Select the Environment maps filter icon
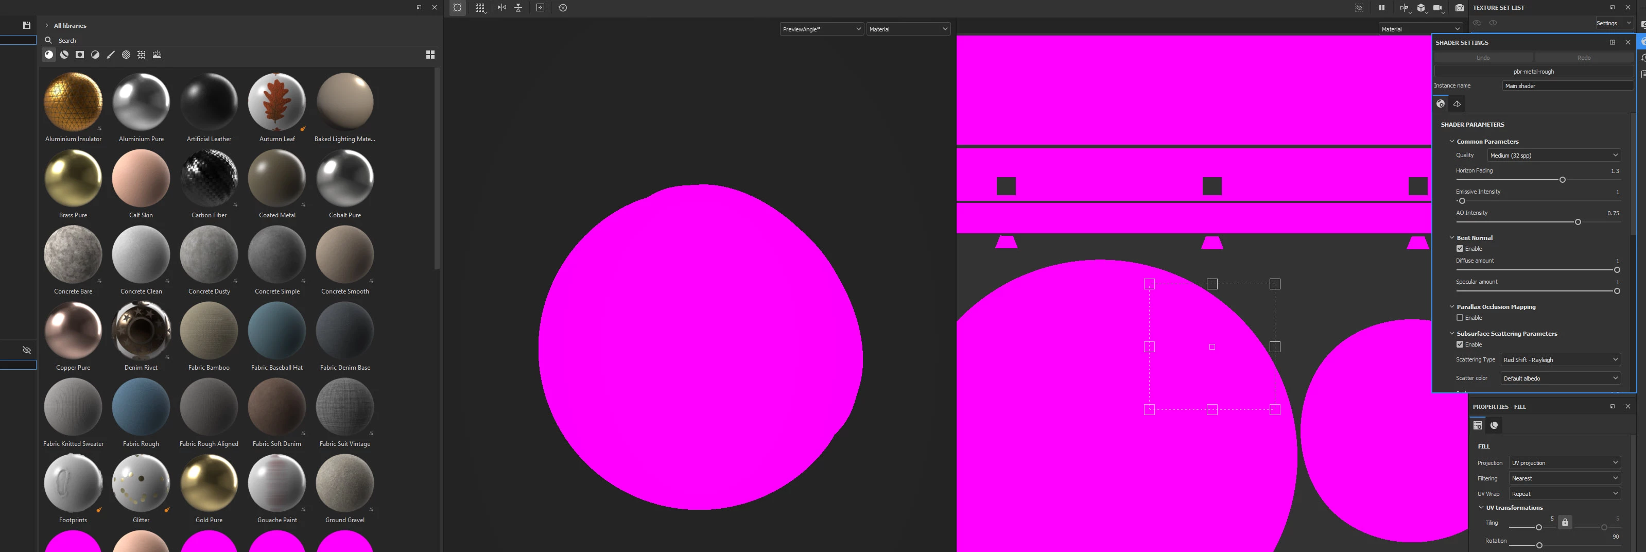Screen dimensions: 1646x552 (157, 55)
